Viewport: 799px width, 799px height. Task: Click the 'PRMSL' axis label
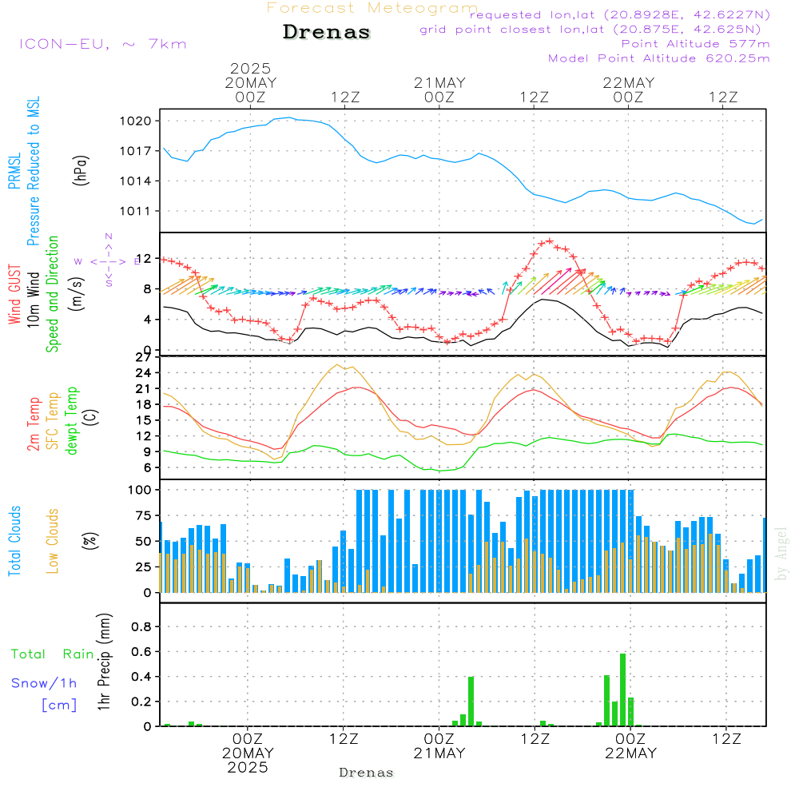click(x=14, y=171)
